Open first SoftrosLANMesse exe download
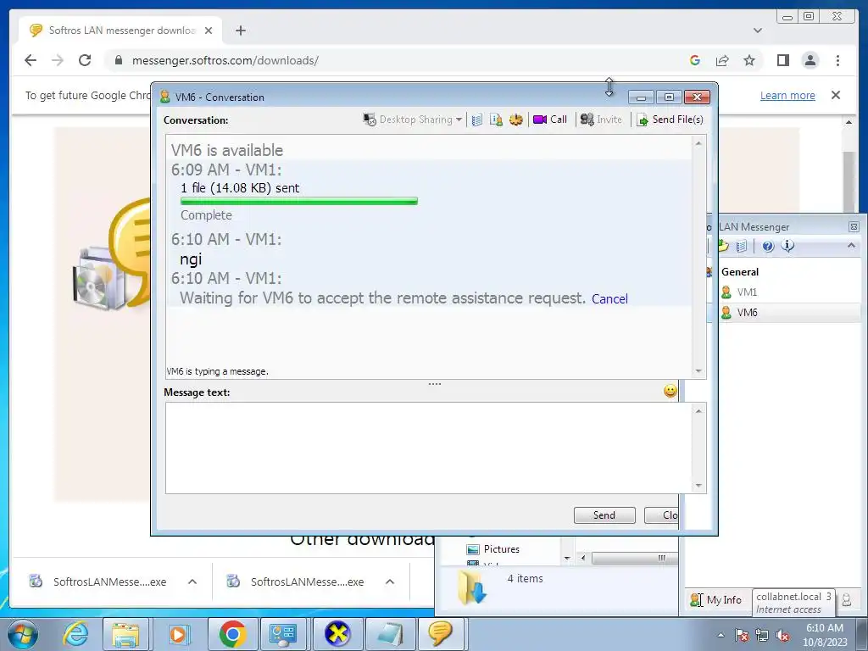 (98, 581)
